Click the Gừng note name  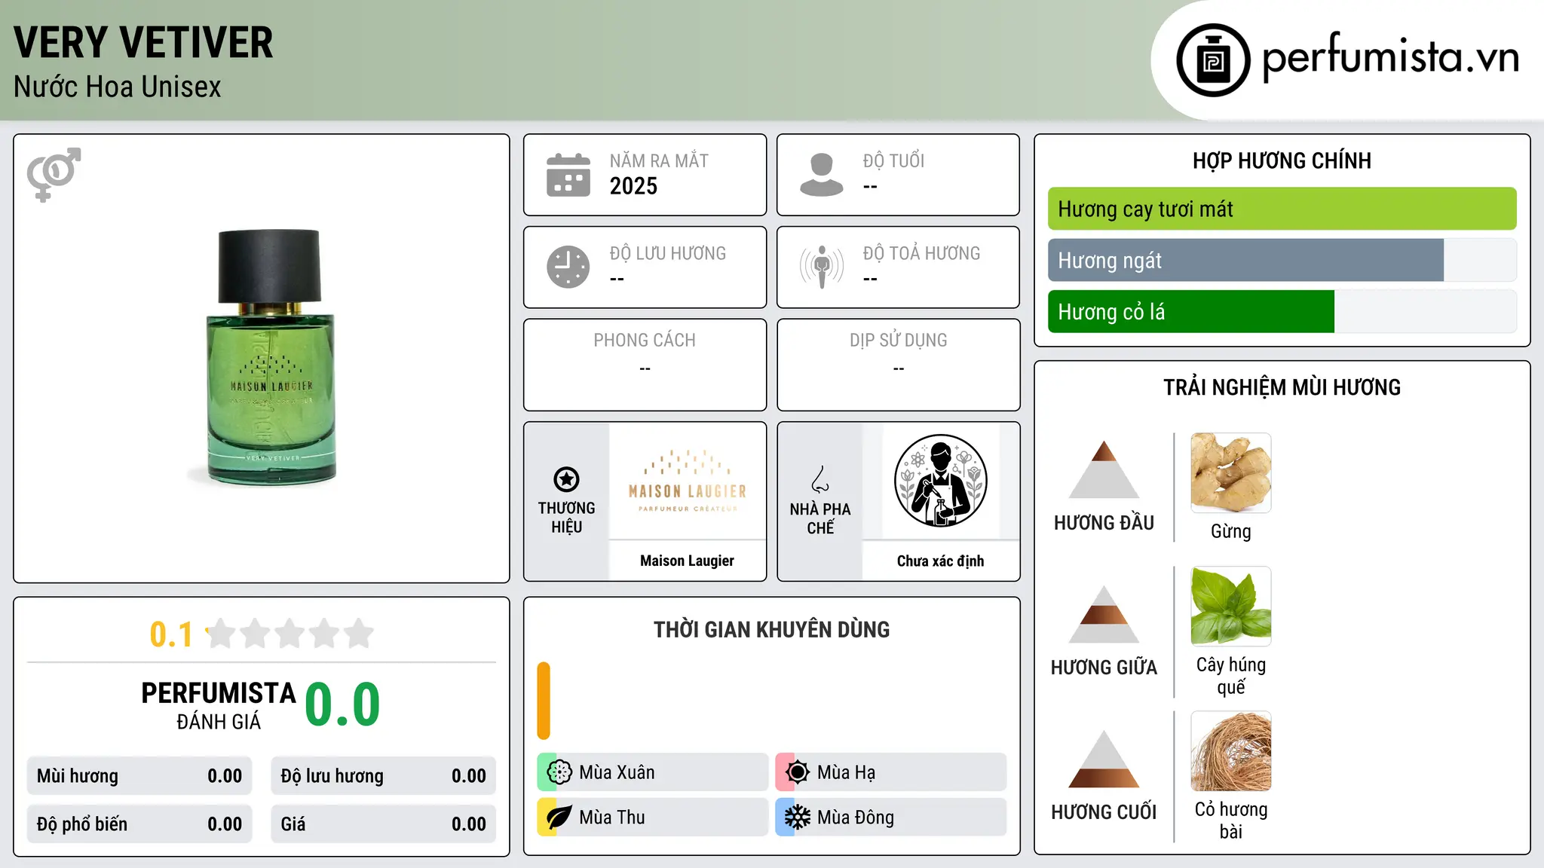[x=1231, y=532]
